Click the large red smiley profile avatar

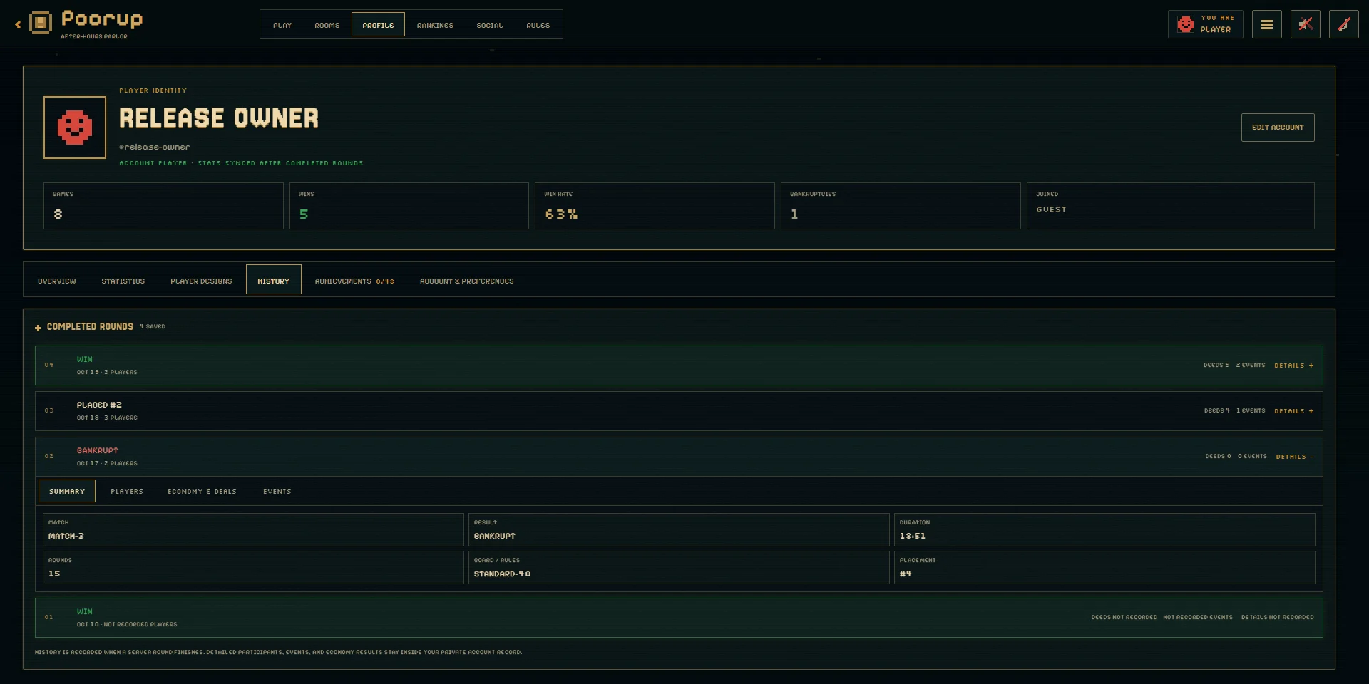pos(75,128)
